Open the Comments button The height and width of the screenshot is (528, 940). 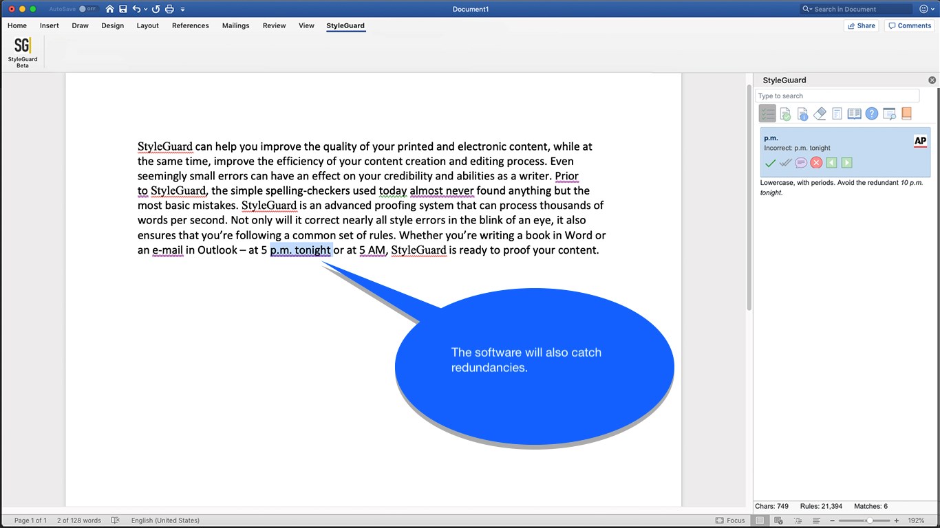(x=909, y=25)
